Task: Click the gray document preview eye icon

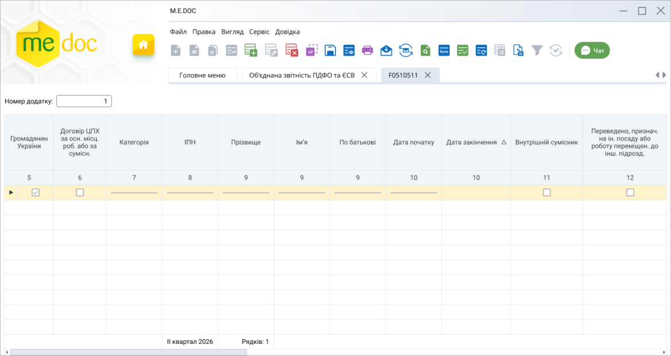Action: click(194, 50)
